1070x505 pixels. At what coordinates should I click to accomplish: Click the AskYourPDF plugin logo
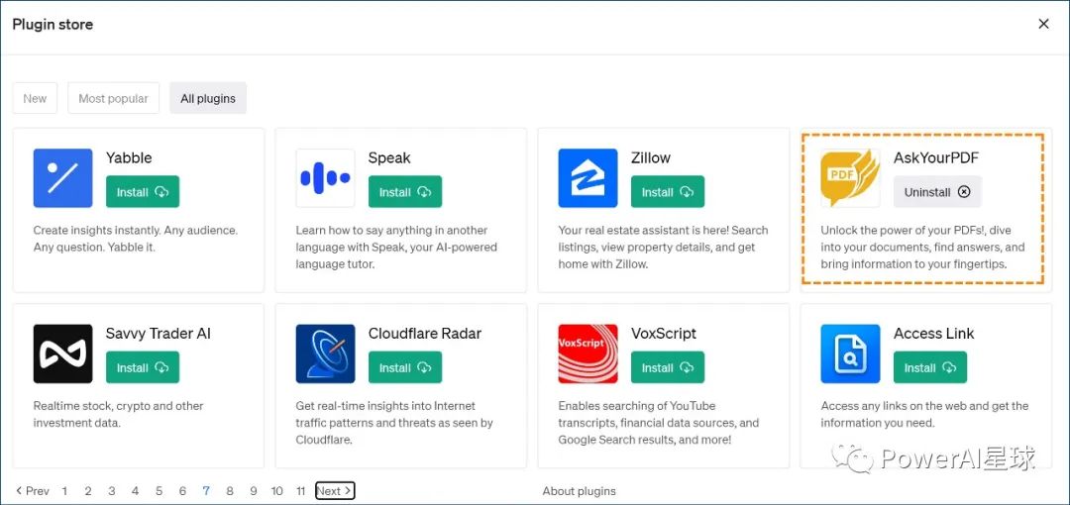click(850, 178)
